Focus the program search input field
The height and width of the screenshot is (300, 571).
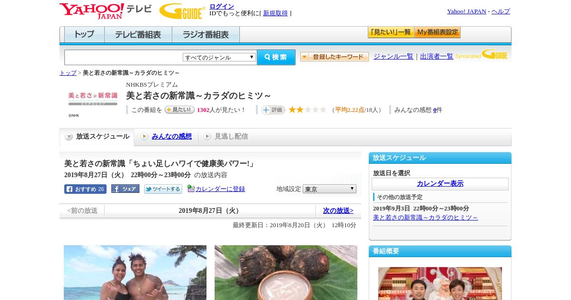pyautogui.click(x=123, y=58)
